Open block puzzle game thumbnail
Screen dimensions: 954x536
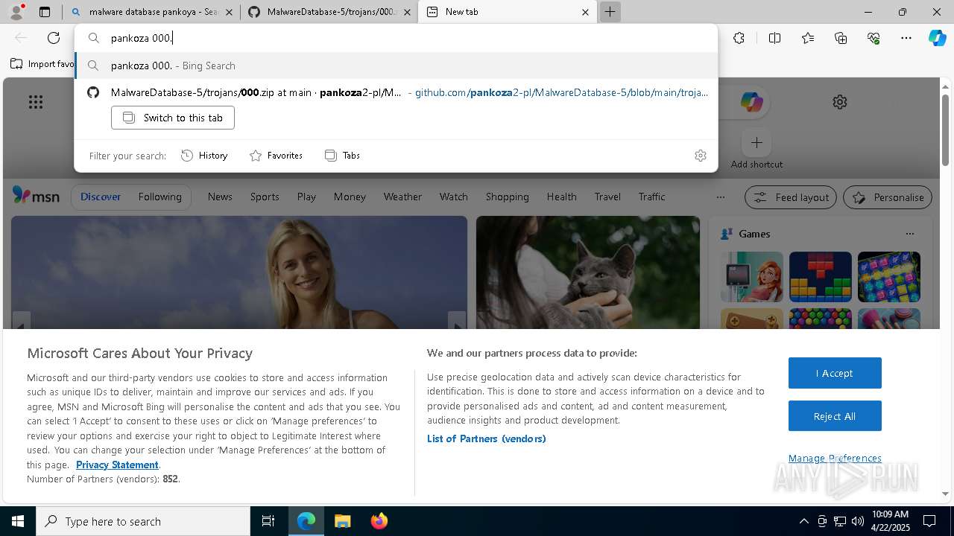[x=820, y=277]
